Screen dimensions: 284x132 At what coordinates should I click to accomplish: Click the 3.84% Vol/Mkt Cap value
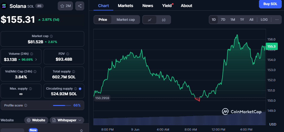coord(21,77)
